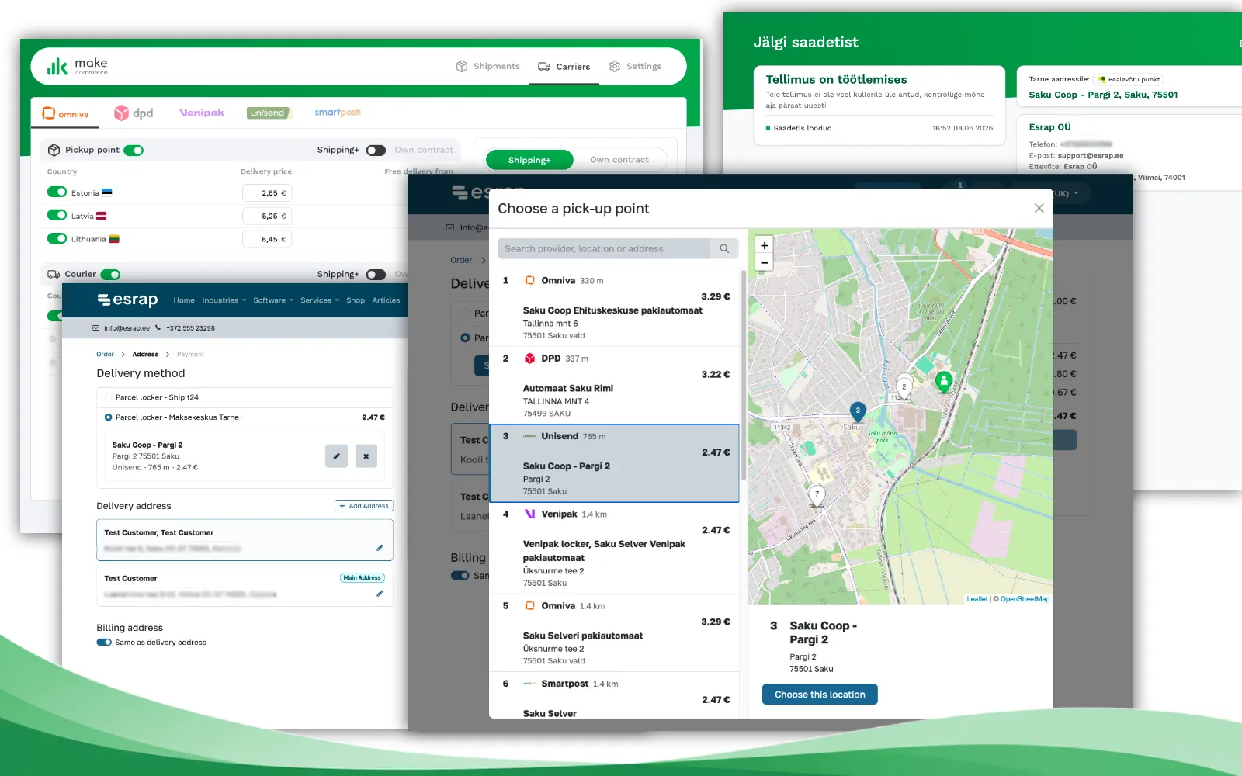Select Venipak locker, Saku Selver item
The height and width of the screenshot is (776, 1242).
click(614, 548)
